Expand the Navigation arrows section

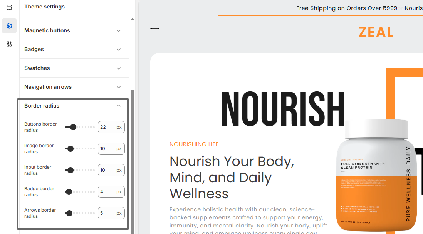coord(73,87)
